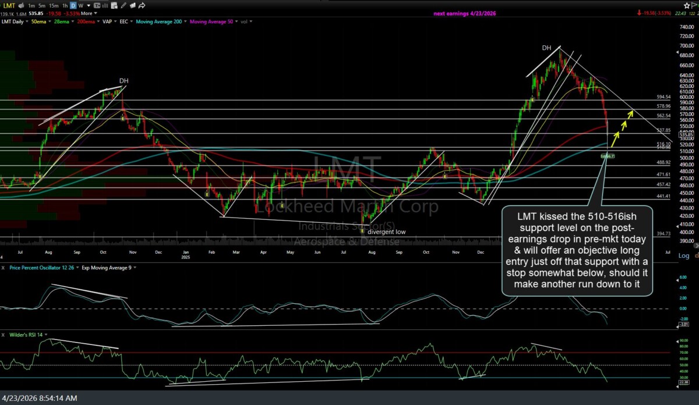Click the LMT ticker symbol field
The height and width of the screenshot is (405, 699).
click(x=9, y=6)
